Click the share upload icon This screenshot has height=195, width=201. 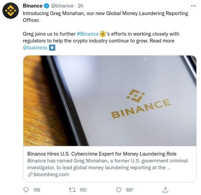point(165,190)
